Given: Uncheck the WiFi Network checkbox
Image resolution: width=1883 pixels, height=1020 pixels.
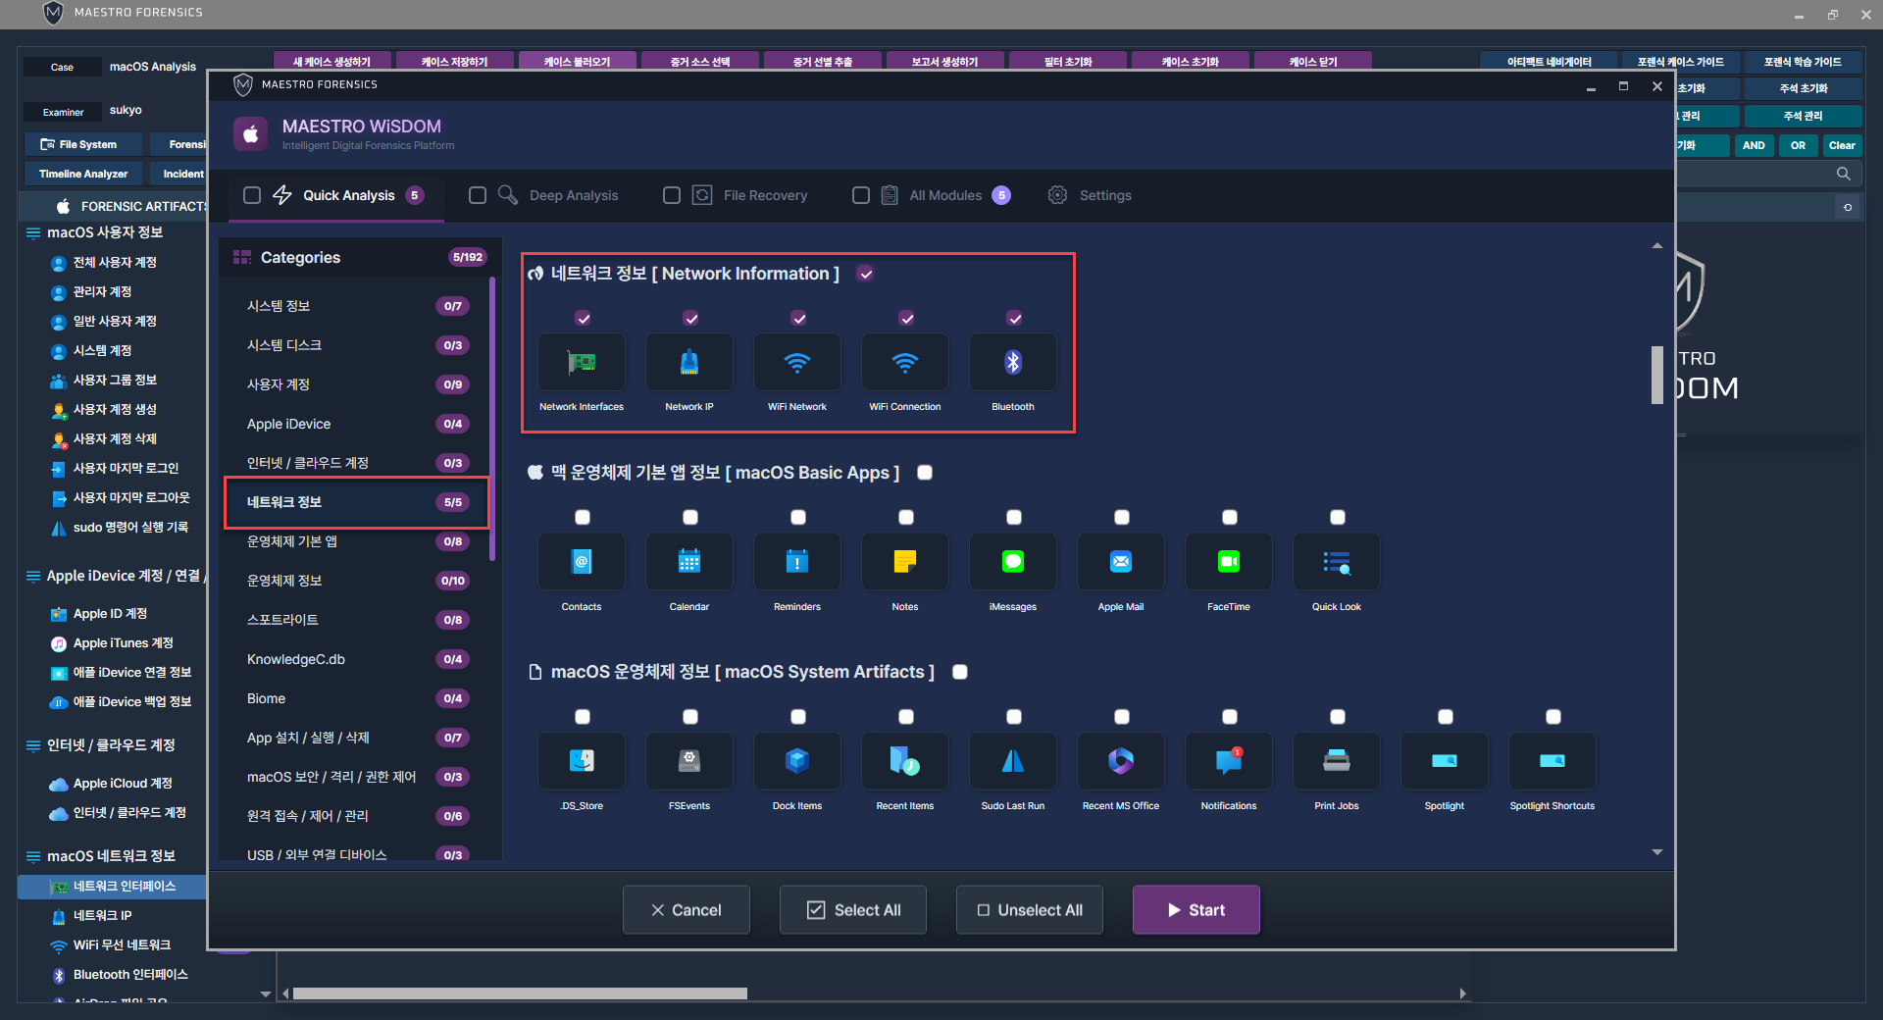Looking at the screenshot, I should (x=798, y=319).
